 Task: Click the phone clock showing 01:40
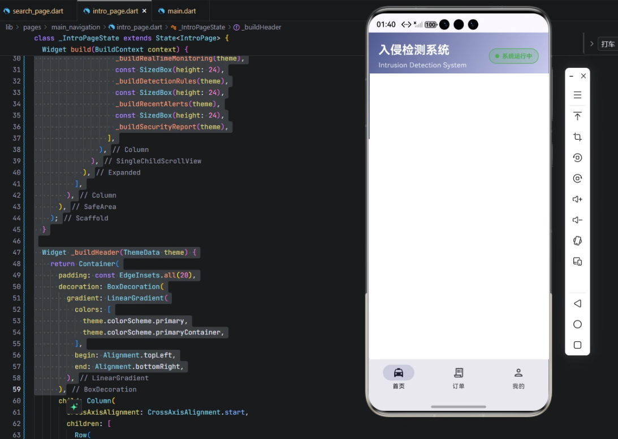point(386,24)
